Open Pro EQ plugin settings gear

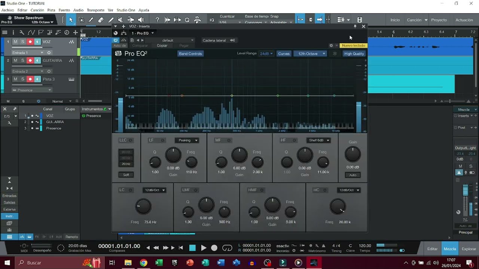331,46
